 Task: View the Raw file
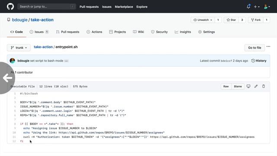[226, 86]
